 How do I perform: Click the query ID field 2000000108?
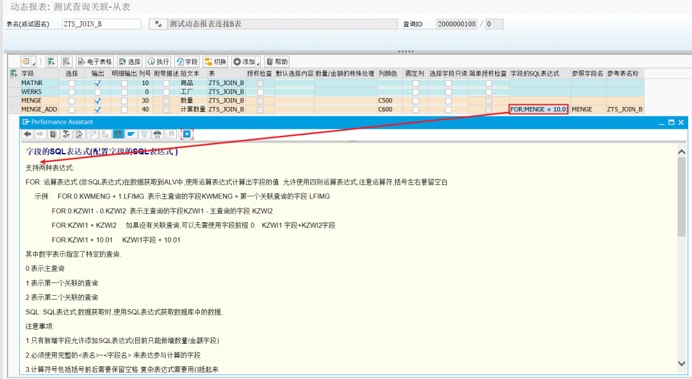[457, 24]
